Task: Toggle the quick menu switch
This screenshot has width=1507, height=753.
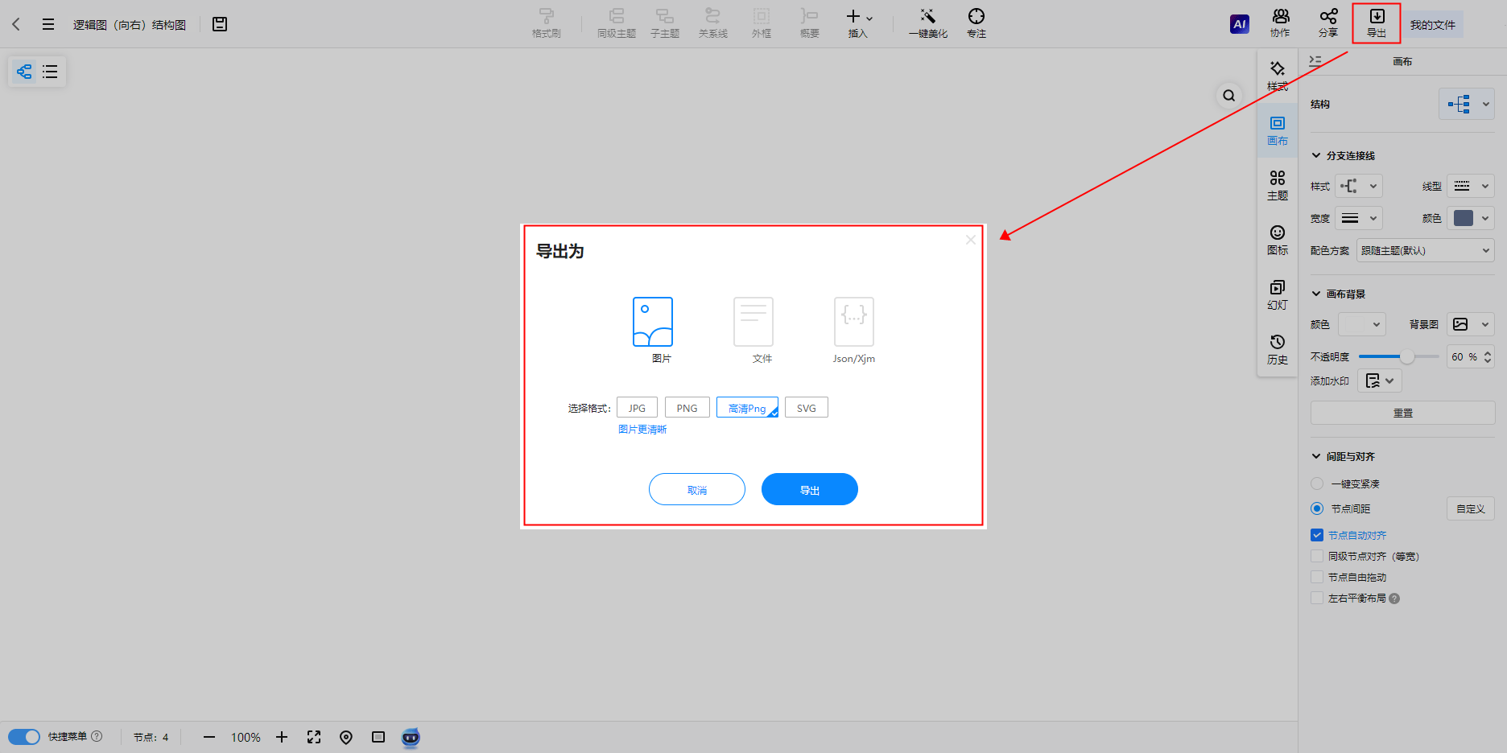Action: click(x=24, y=737)
